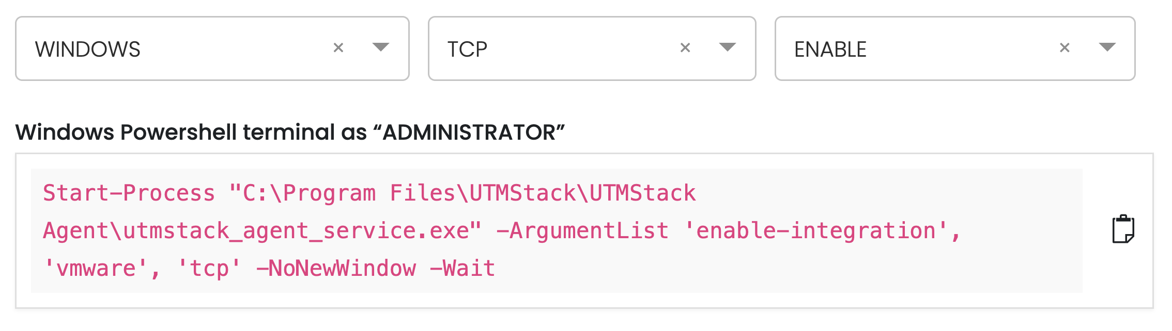Click empty area inside the WINDOWS select box
Viewport: 1172px width, 331px height.
click(233, 48)
